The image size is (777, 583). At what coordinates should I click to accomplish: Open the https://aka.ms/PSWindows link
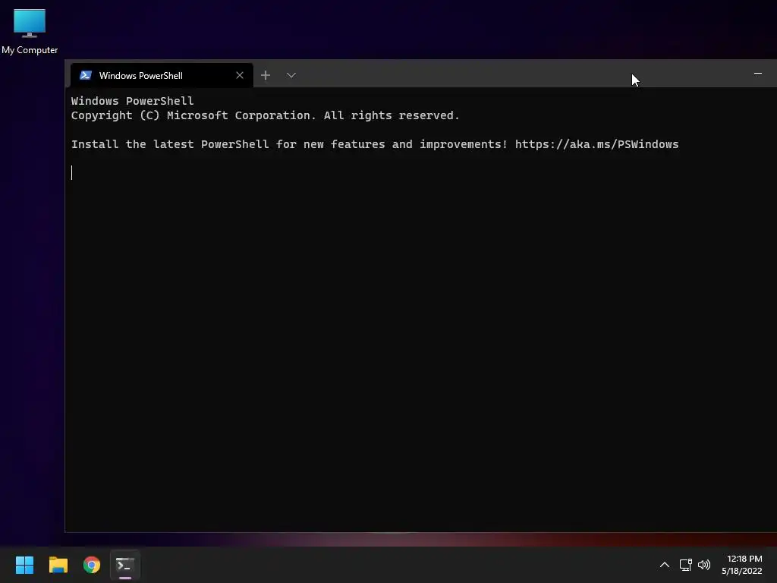pyautogui.click(x=596, y=144)
